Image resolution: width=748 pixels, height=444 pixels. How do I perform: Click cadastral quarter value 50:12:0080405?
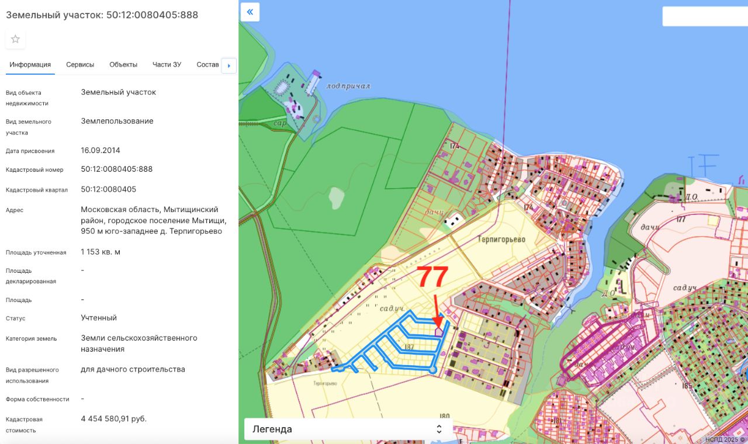click(x=109, y=190)
